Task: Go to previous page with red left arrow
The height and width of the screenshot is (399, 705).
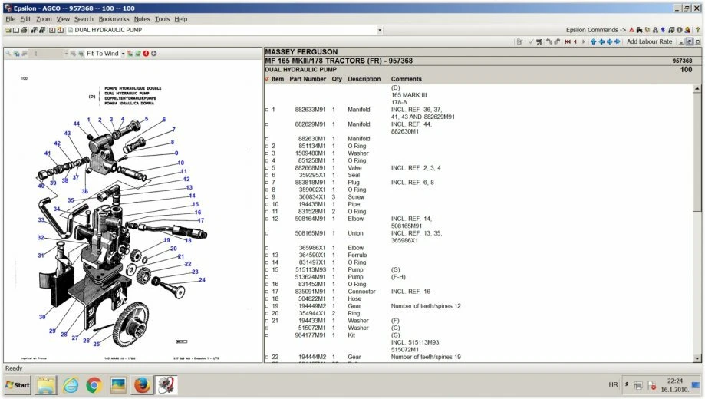Action: (x=575, y=42)
